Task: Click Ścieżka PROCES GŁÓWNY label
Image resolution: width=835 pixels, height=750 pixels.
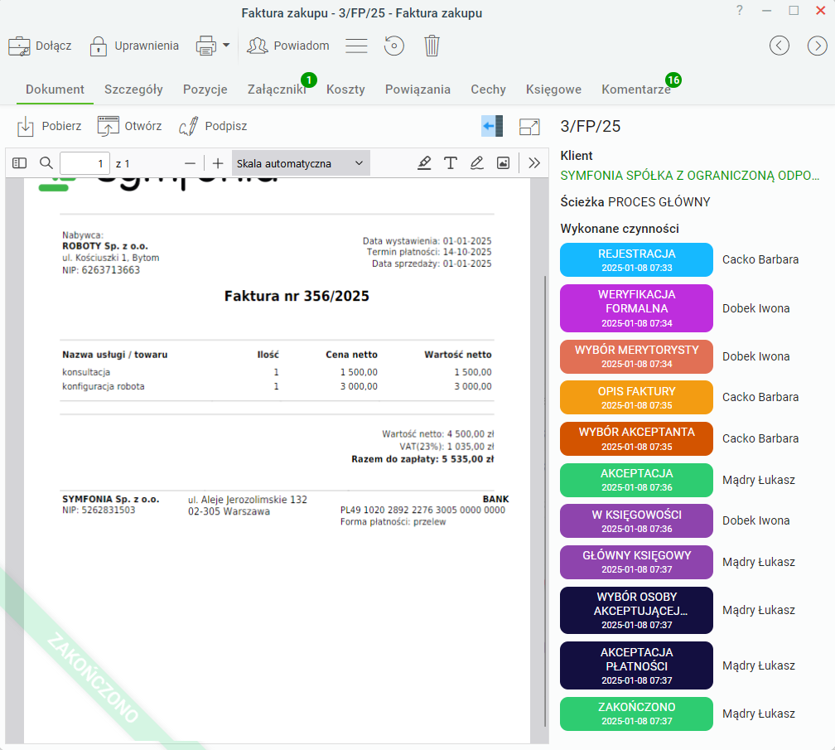Action: (x=635, y=202)
